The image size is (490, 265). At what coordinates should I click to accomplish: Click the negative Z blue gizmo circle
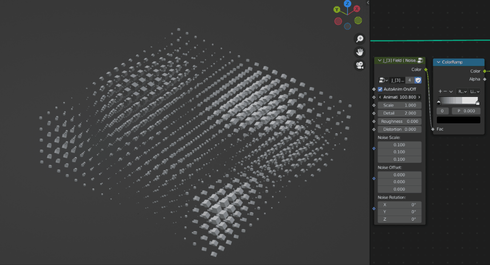(347, 26)
